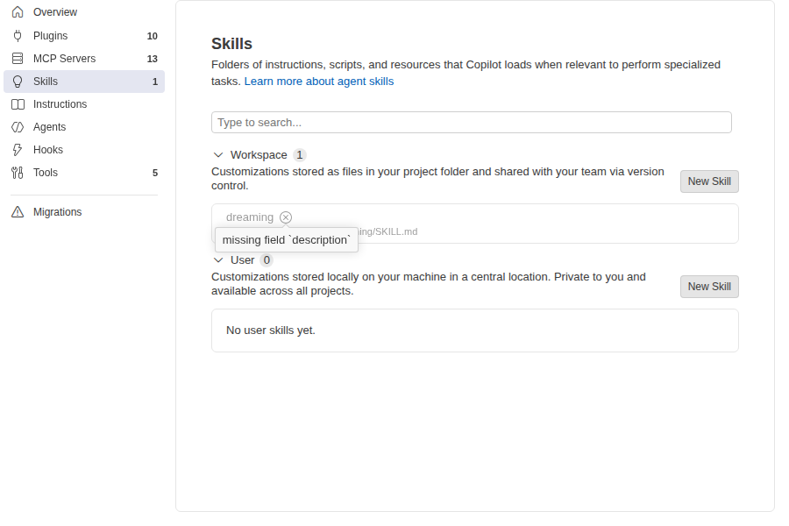Open the Instructions menu item

pos(84,104)
